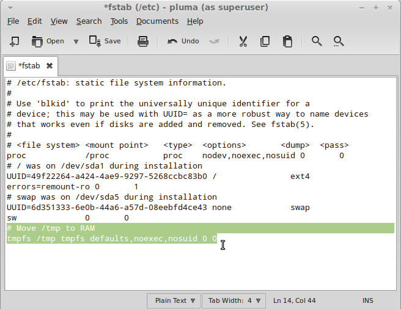Click the '# swap was on /dev/sda5' comment
The height and width of the screenshot is (309, 401).
pyautogui.click(x=112, y=197)
